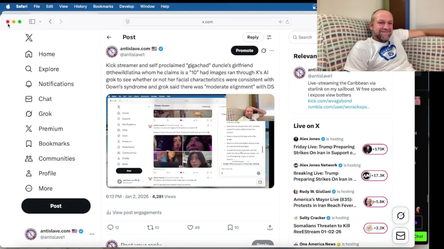This screenshot has width=444, height=249.
Task: Click the floating messages envelope button
Action: point(401,236)
